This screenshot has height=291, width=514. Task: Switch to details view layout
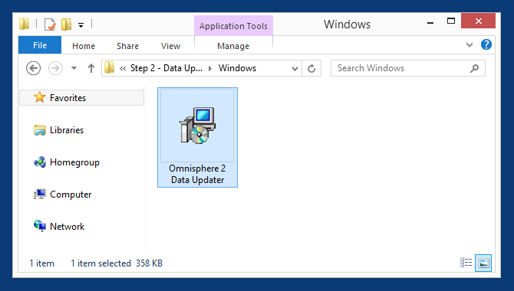pos(466,263)
